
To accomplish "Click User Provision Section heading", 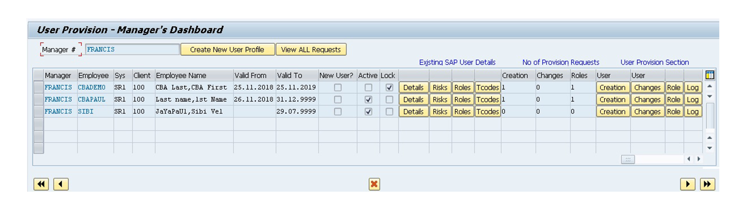I will (x=655, y=63).
